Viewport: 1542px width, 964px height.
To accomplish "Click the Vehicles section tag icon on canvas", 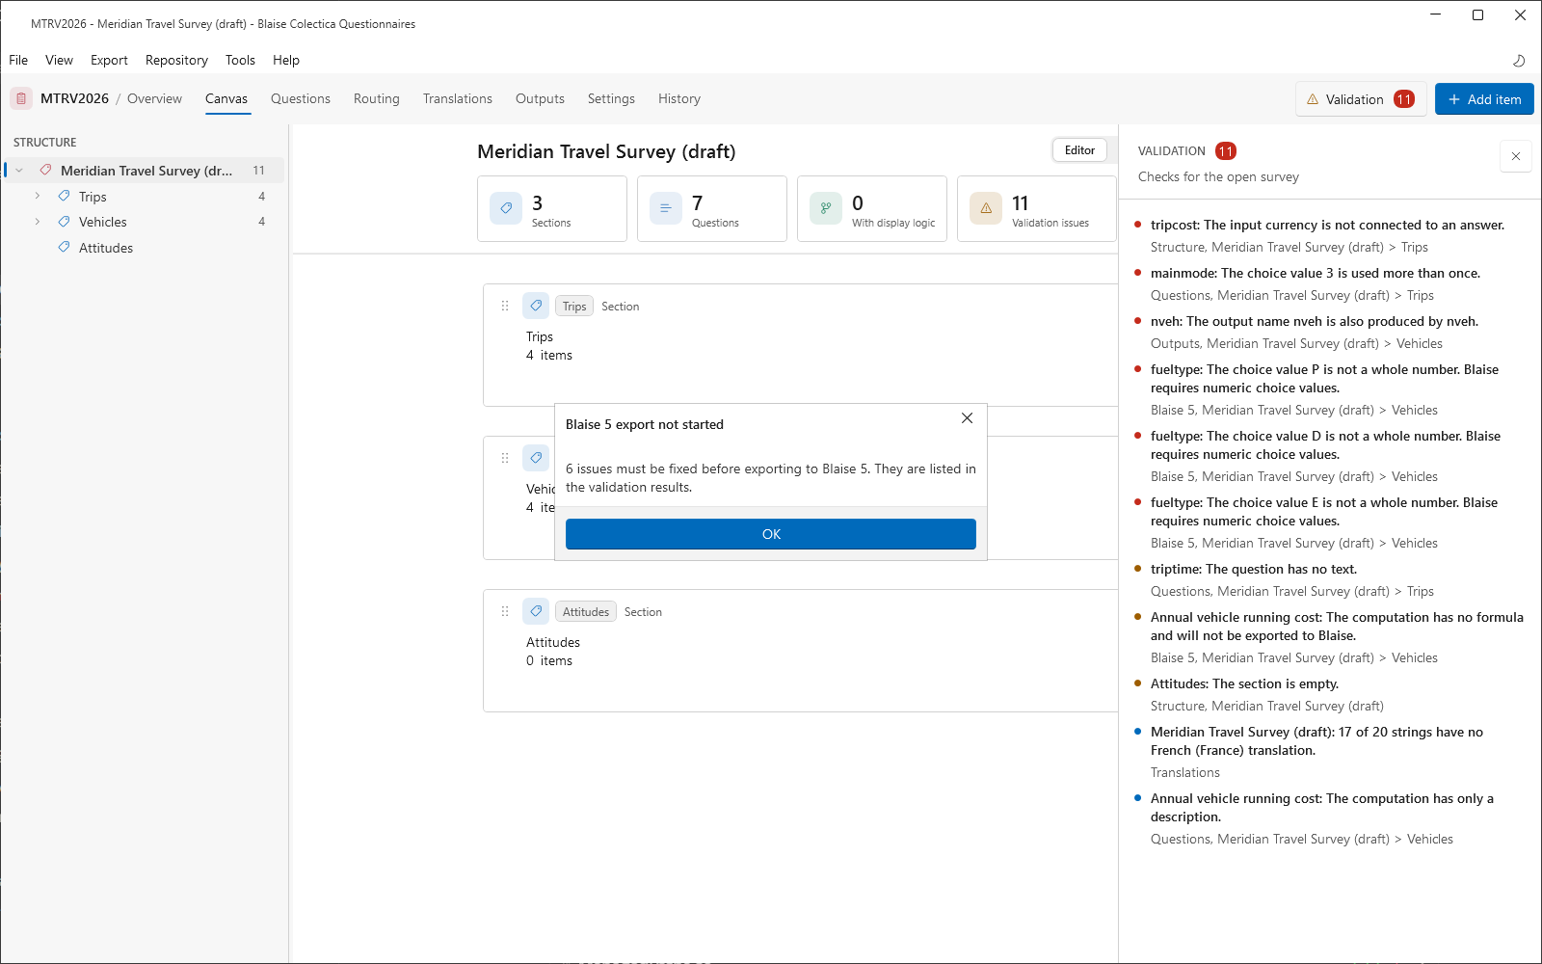I will coord(536,458).
